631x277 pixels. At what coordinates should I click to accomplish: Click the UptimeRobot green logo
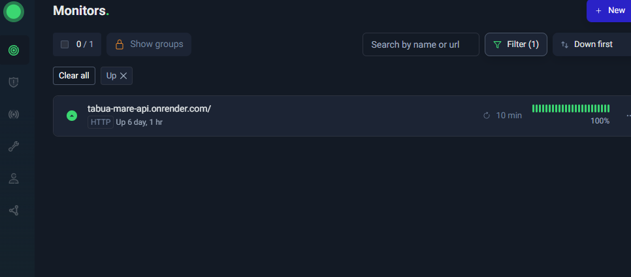coord(14,11)
